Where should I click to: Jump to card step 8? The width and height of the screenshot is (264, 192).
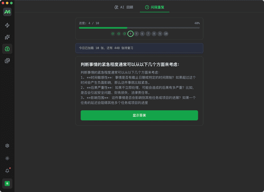[x=154, y=34]
